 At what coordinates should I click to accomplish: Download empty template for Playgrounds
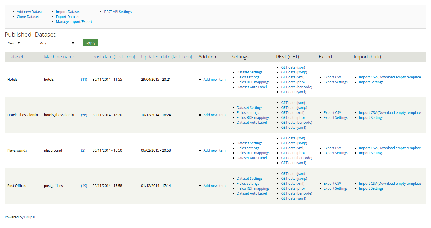click(399, 148)
